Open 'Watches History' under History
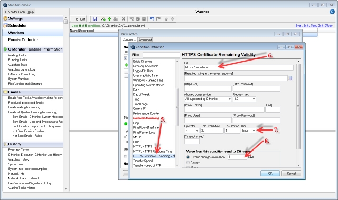 pos(18,159)
